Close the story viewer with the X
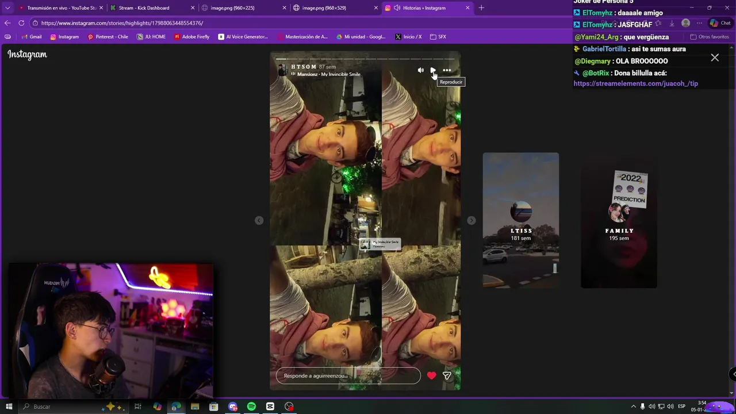 coord(715,57)
